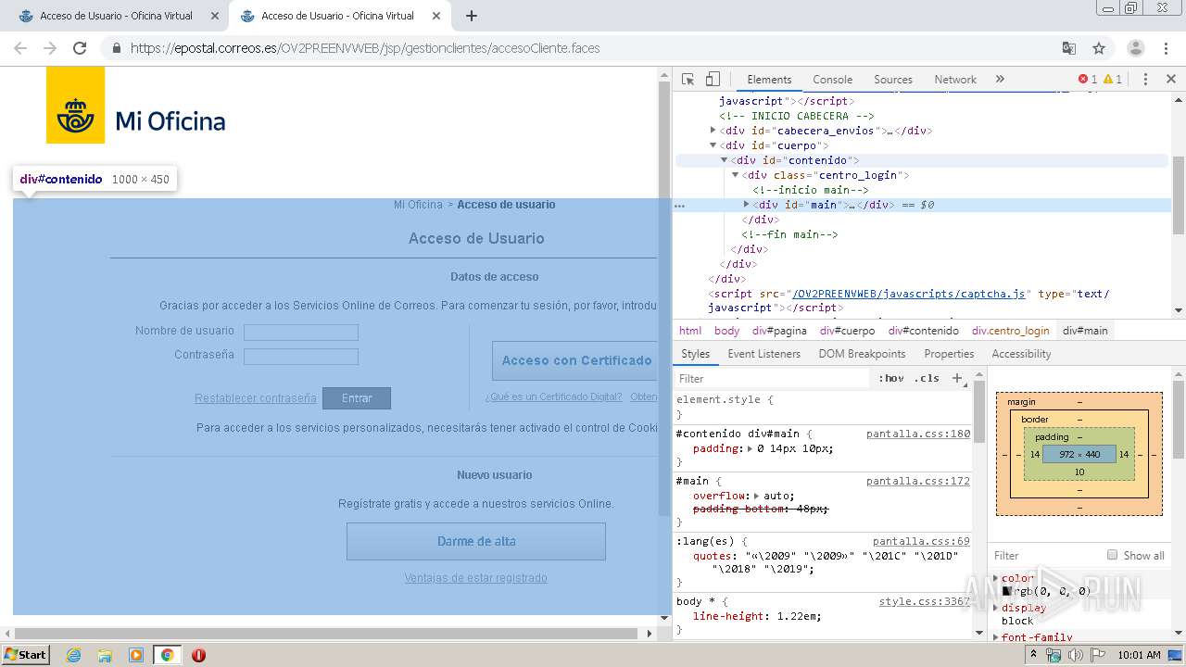Screen dimensions: 1186x667
Task: Expand the div id cabecera_envios node
Action: click(x=713, y=131)
